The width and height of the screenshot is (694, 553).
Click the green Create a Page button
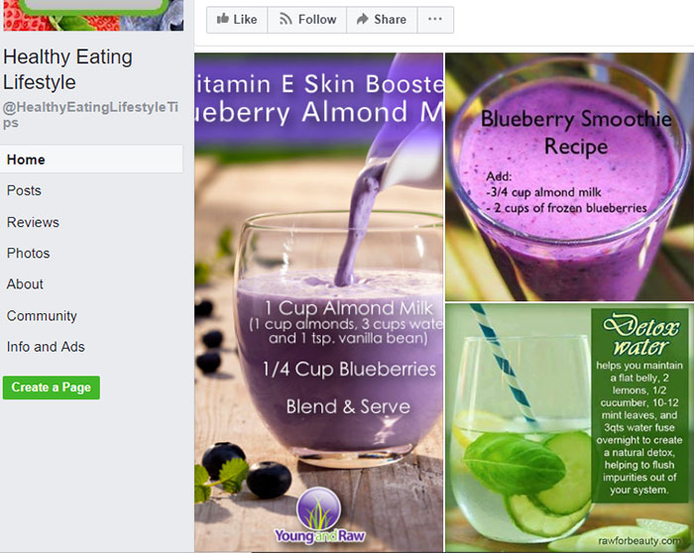[52, 387]
